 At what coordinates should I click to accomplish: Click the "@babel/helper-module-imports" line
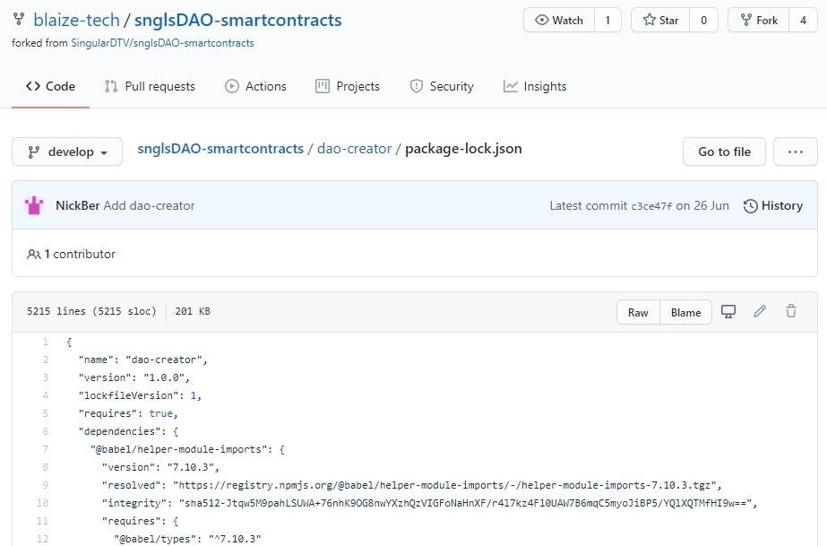point(187,449)
